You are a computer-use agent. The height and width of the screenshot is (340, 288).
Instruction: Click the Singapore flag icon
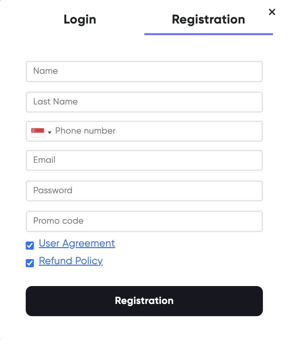click(x=38, y=132)
